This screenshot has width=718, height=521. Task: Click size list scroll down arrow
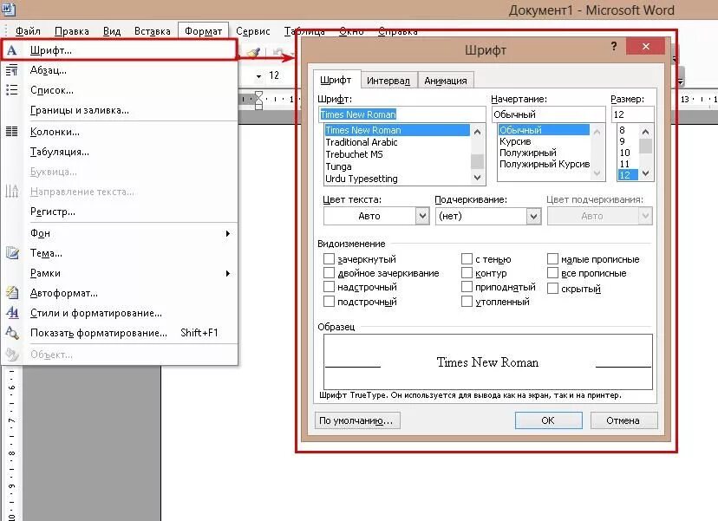pos(646,173)
